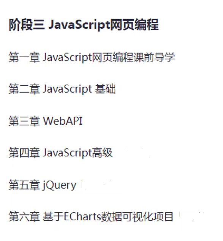Click the 第四章 chapter number label
This screenshot has height=241, width=223.
24,153
